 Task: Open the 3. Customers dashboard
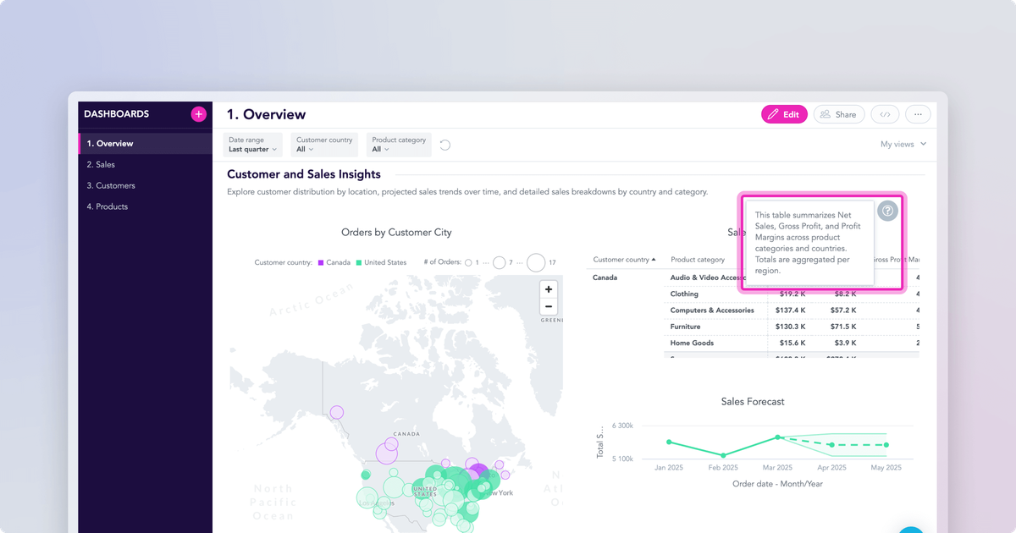113,185
